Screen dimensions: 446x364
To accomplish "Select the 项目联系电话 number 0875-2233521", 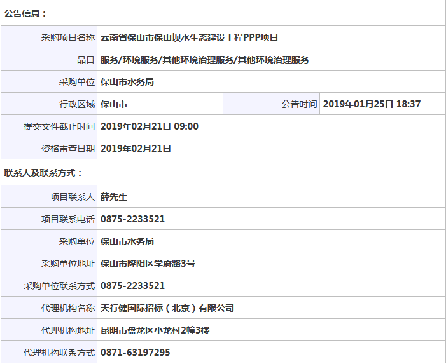I will [x=132, y=219].
